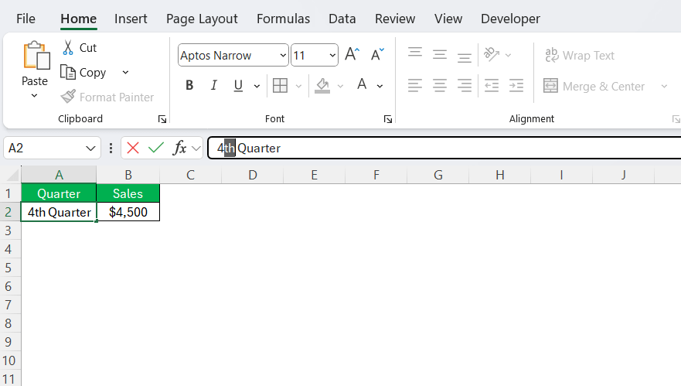
Task: Confirm entry with green checkmark
Action: point(156,149)
